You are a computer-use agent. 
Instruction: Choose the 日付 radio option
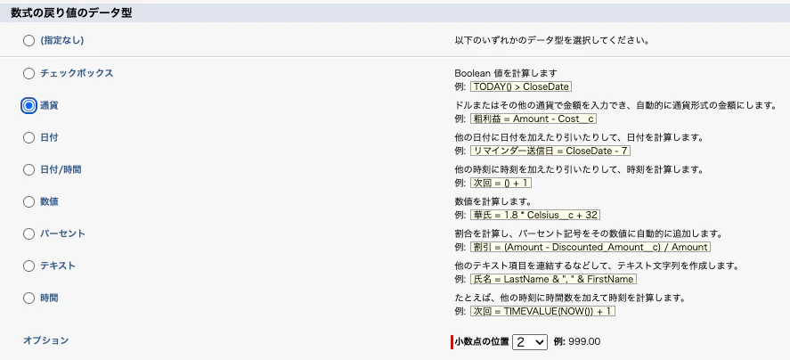tap(29, 137)
